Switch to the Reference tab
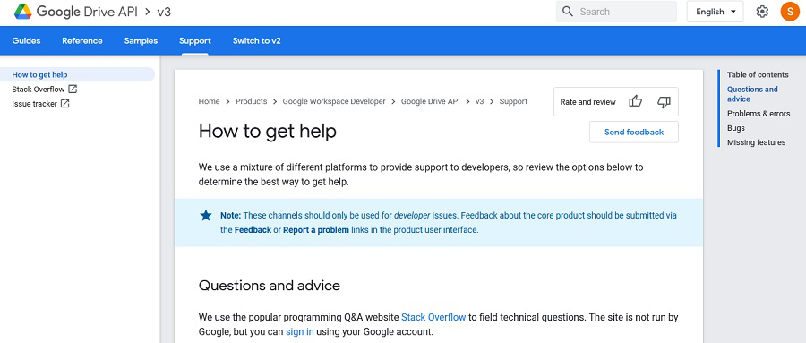Viewport: 806px width, 343px height. click(x=82, y=40)
